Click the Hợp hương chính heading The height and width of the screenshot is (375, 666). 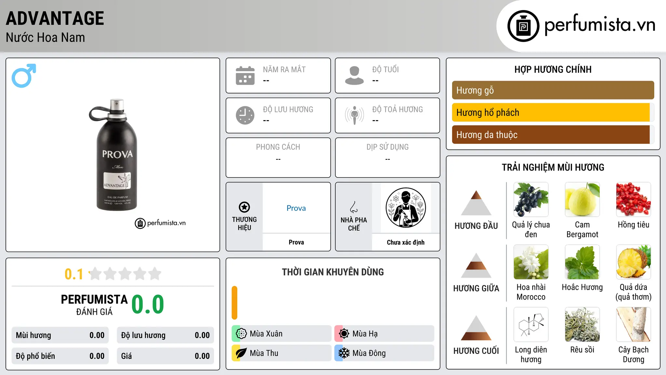(553, 69)
